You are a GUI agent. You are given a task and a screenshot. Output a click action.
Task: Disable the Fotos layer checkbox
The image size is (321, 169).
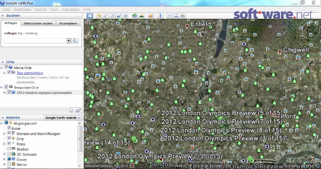[9, 143]
